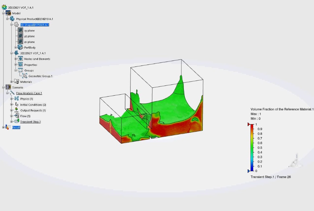Collapse the Scenario node
Screen dimensions: 314x211
3,87
